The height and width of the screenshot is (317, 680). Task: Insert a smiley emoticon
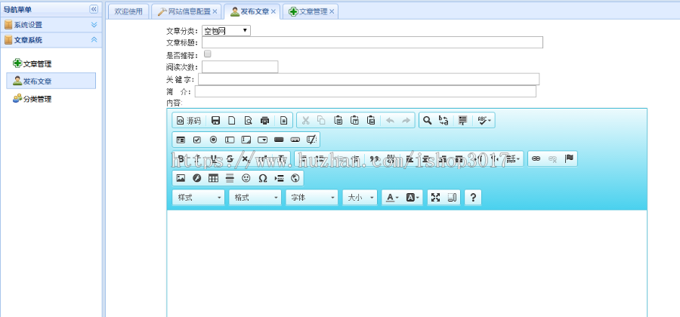click(246, 178)
